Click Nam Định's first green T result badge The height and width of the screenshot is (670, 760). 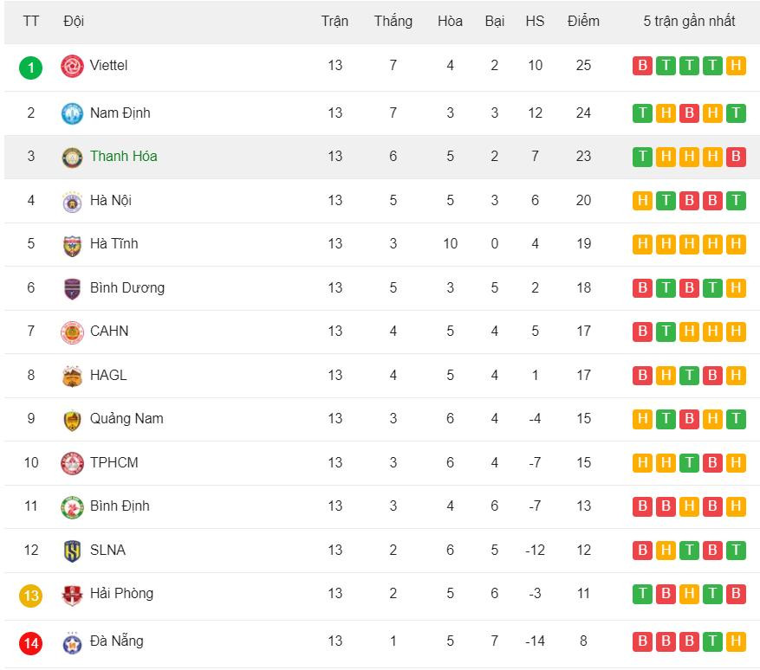click(x=642, y=113)
